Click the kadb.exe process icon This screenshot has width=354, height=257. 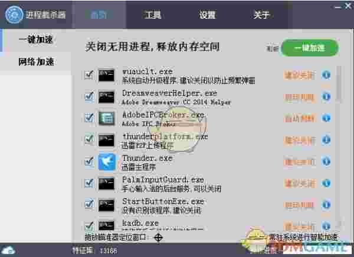[x=106, y=225]
